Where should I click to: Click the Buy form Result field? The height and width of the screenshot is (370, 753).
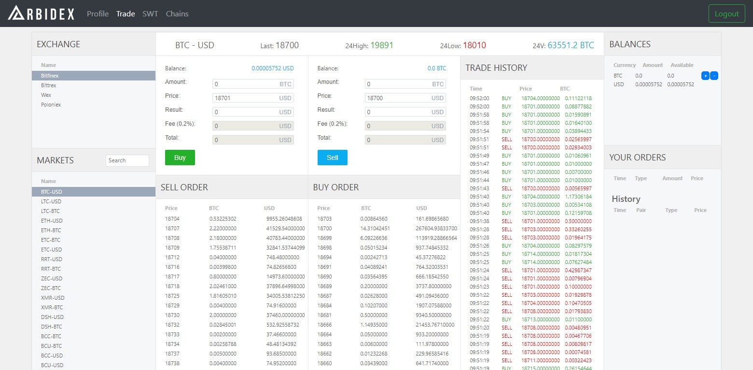pos(253,112)
